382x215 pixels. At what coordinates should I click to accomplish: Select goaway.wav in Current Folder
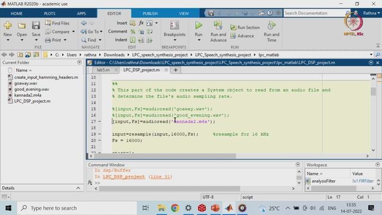coord(26,84)
